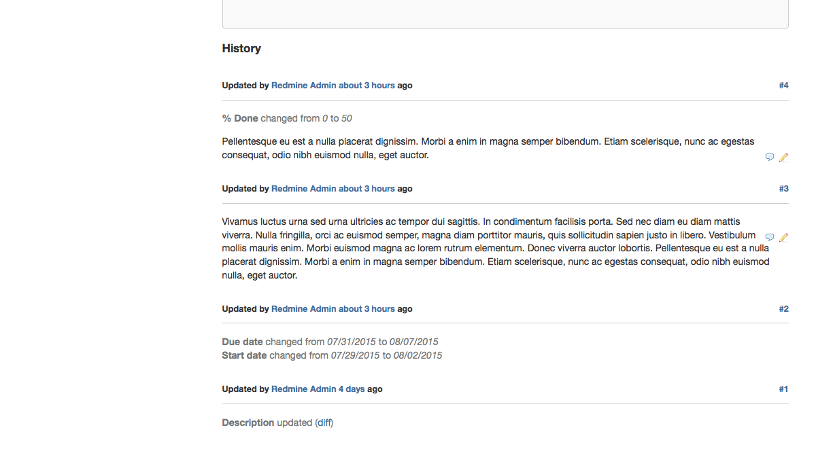Open Redmine Admin profile in update #1
This screenshot has height=466, width=816.
(x=304, y=389)
